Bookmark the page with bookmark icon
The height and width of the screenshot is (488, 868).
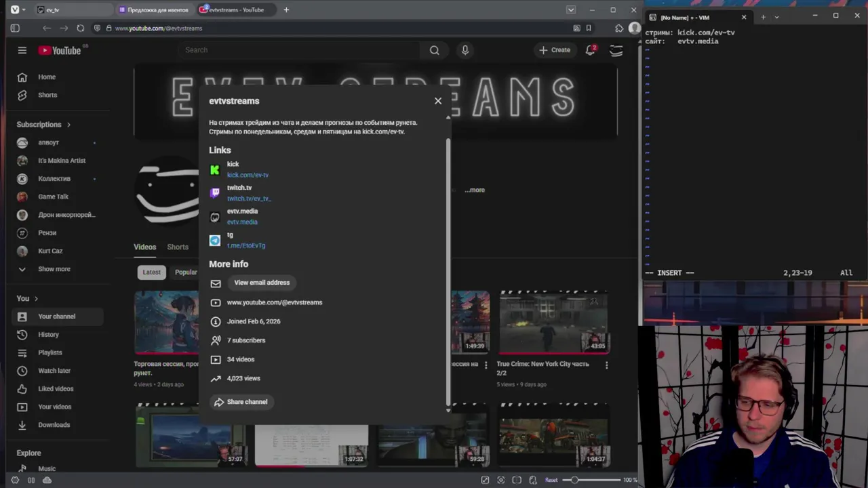point(589,28)
